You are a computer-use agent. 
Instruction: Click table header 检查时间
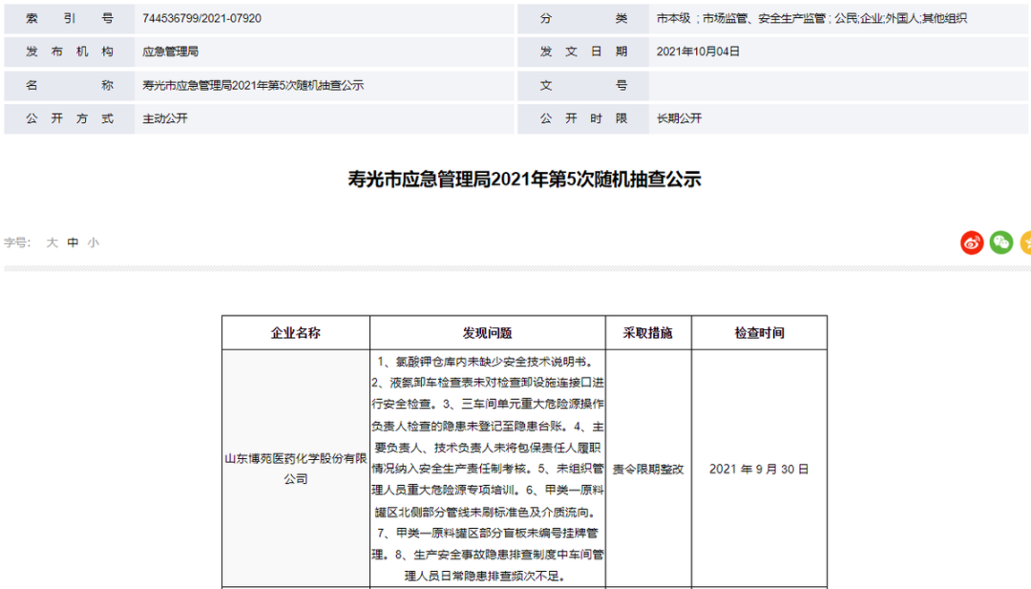coord(760,333)
